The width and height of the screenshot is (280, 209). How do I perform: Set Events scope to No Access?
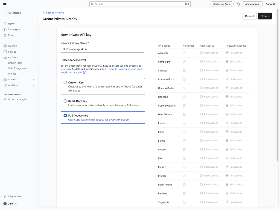click(184, 123)
